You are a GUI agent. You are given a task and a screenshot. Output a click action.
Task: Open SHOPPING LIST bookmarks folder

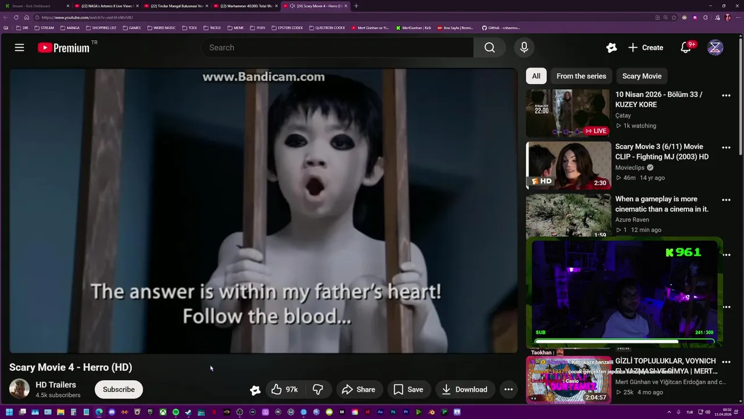(101, 27)
